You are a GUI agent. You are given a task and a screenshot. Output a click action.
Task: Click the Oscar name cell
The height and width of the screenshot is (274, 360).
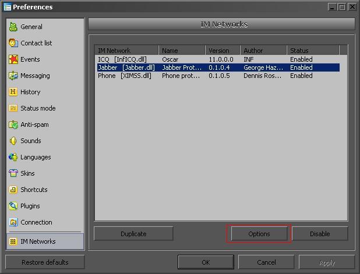170,59
